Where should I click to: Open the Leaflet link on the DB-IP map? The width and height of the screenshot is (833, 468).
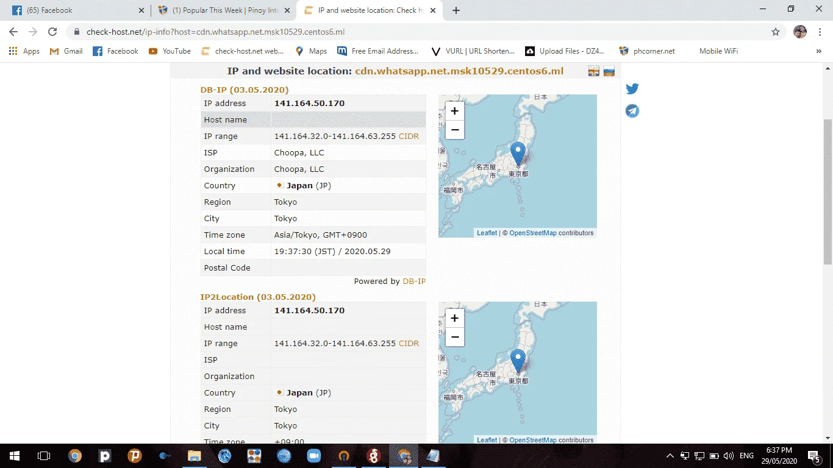click(x=487, y=233)
